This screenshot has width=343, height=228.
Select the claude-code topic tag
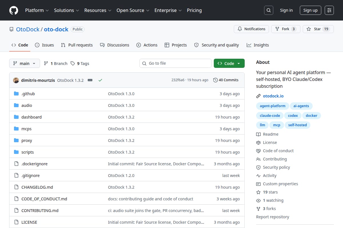[270, 115]
